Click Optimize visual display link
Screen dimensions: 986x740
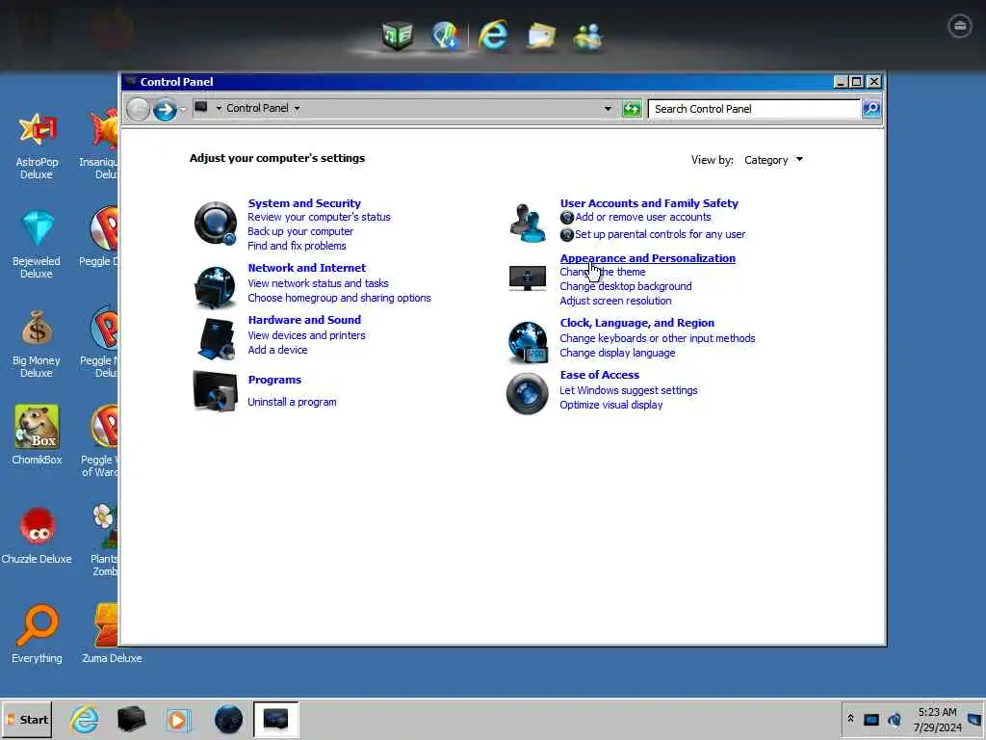[x=611, y=406]
